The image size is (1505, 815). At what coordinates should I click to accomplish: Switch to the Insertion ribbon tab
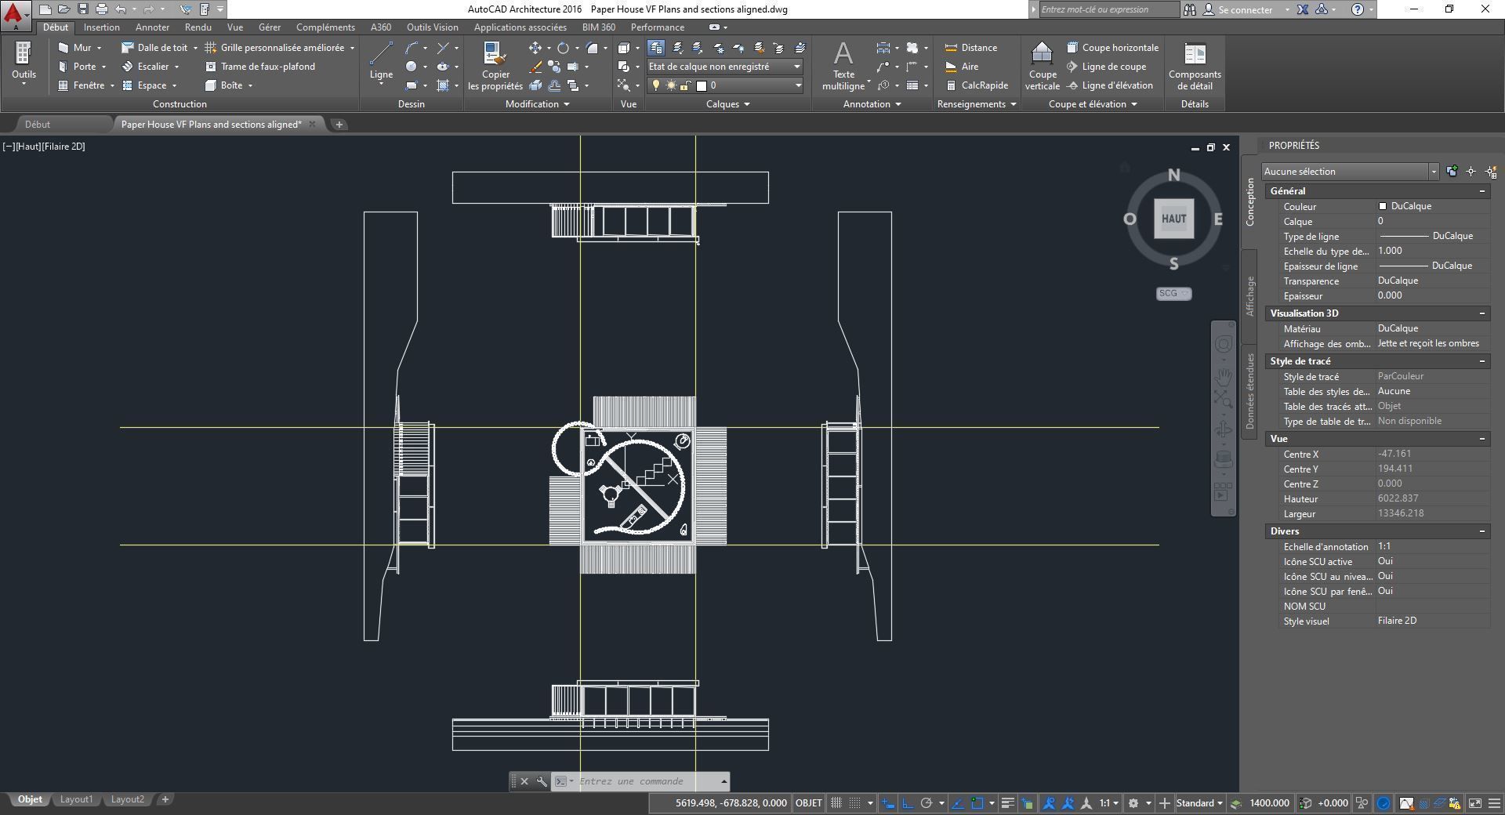(102, 27)
